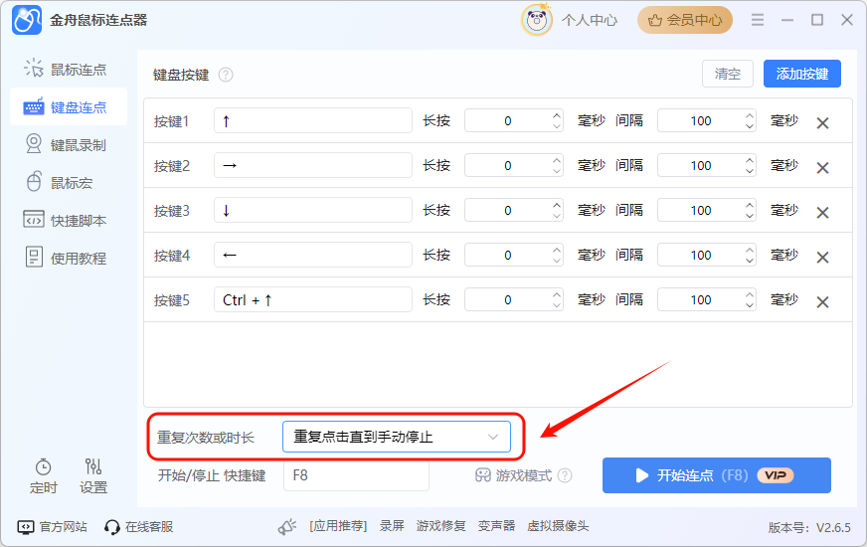The height and width of the screenshot is (547, 867).
Task: Click the app logo icon
Action: click(x=27, y=21)
